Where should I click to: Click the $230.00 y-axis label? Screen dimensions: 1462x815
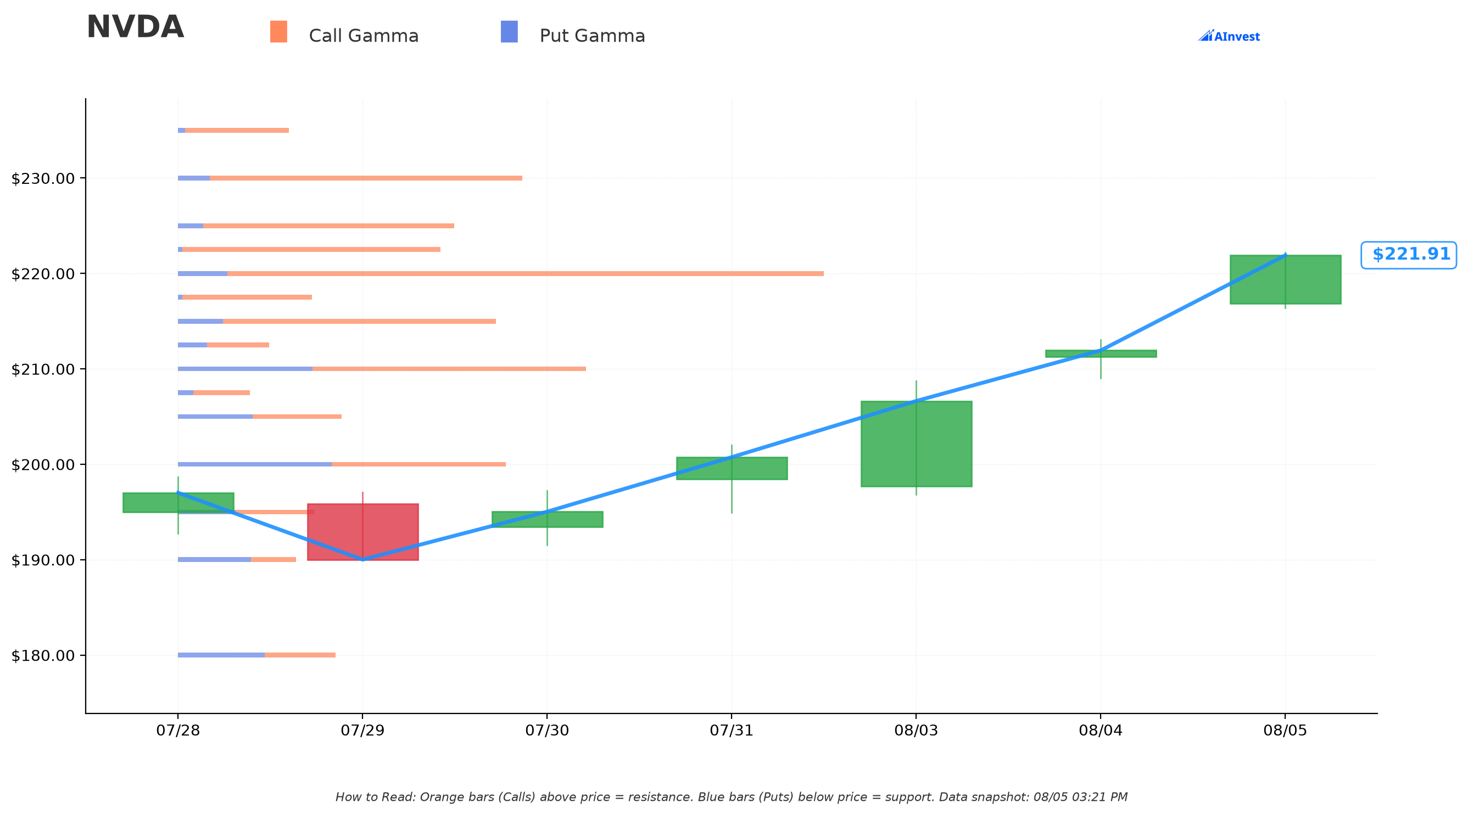(43, 179)
